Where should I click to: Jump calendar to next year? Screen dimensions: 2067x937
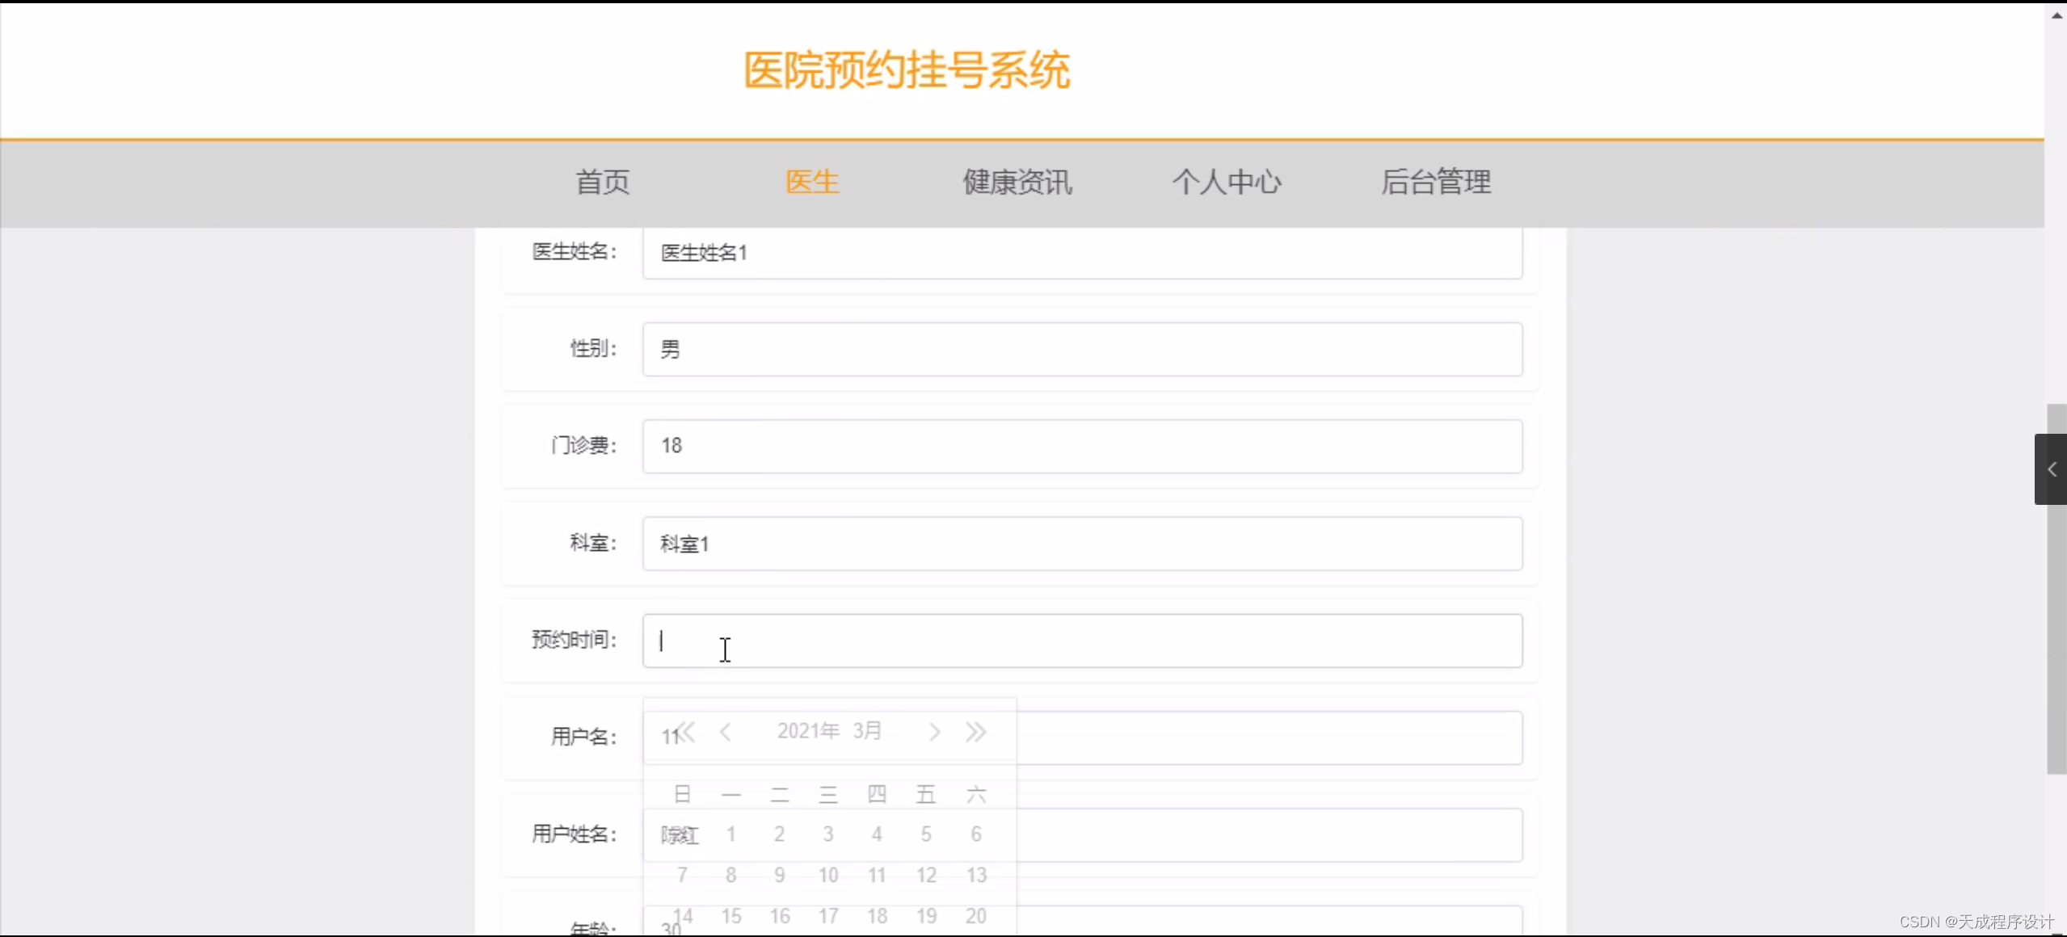click(x=975, y=732)
